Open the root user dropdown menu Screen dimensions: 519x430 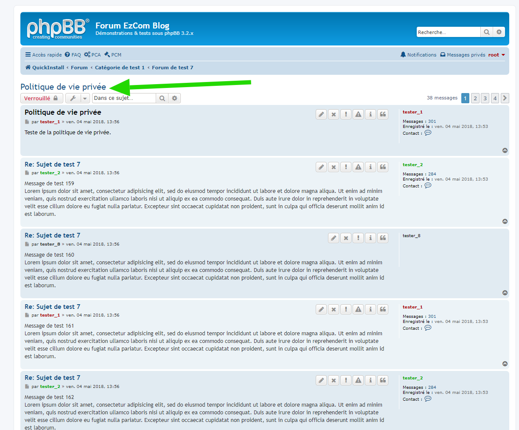click(x=497, y=55)
